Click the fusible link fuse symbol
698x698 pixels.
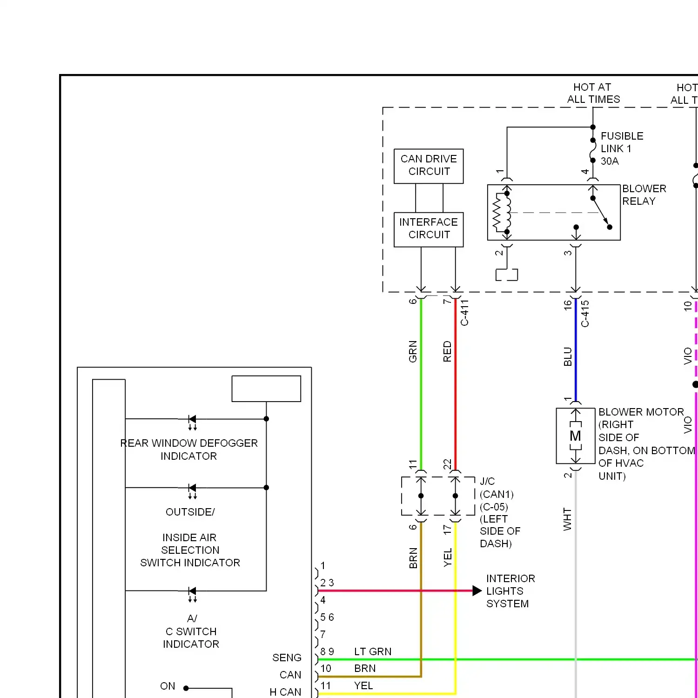593,150
